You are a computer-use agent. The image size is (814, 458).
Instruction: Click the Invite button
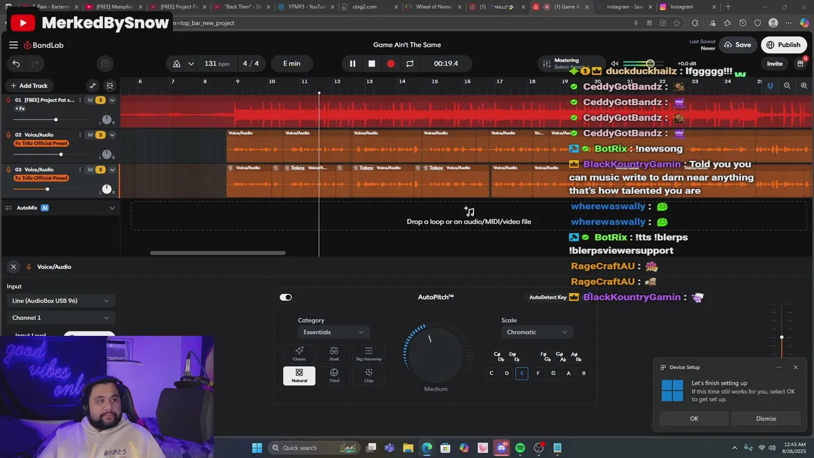775,64
